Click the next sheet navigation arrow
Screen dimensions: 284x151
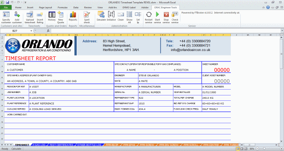7,145
